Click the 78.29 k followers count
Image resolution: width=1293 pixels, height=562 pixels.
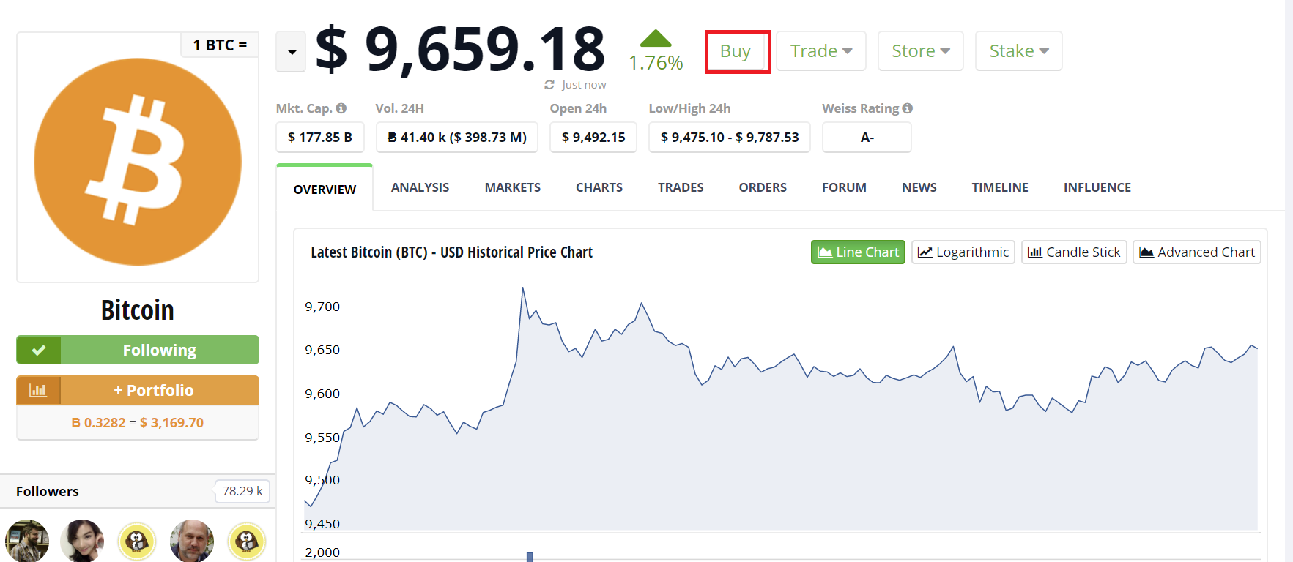pyautogui.click(x=242, y=491)
